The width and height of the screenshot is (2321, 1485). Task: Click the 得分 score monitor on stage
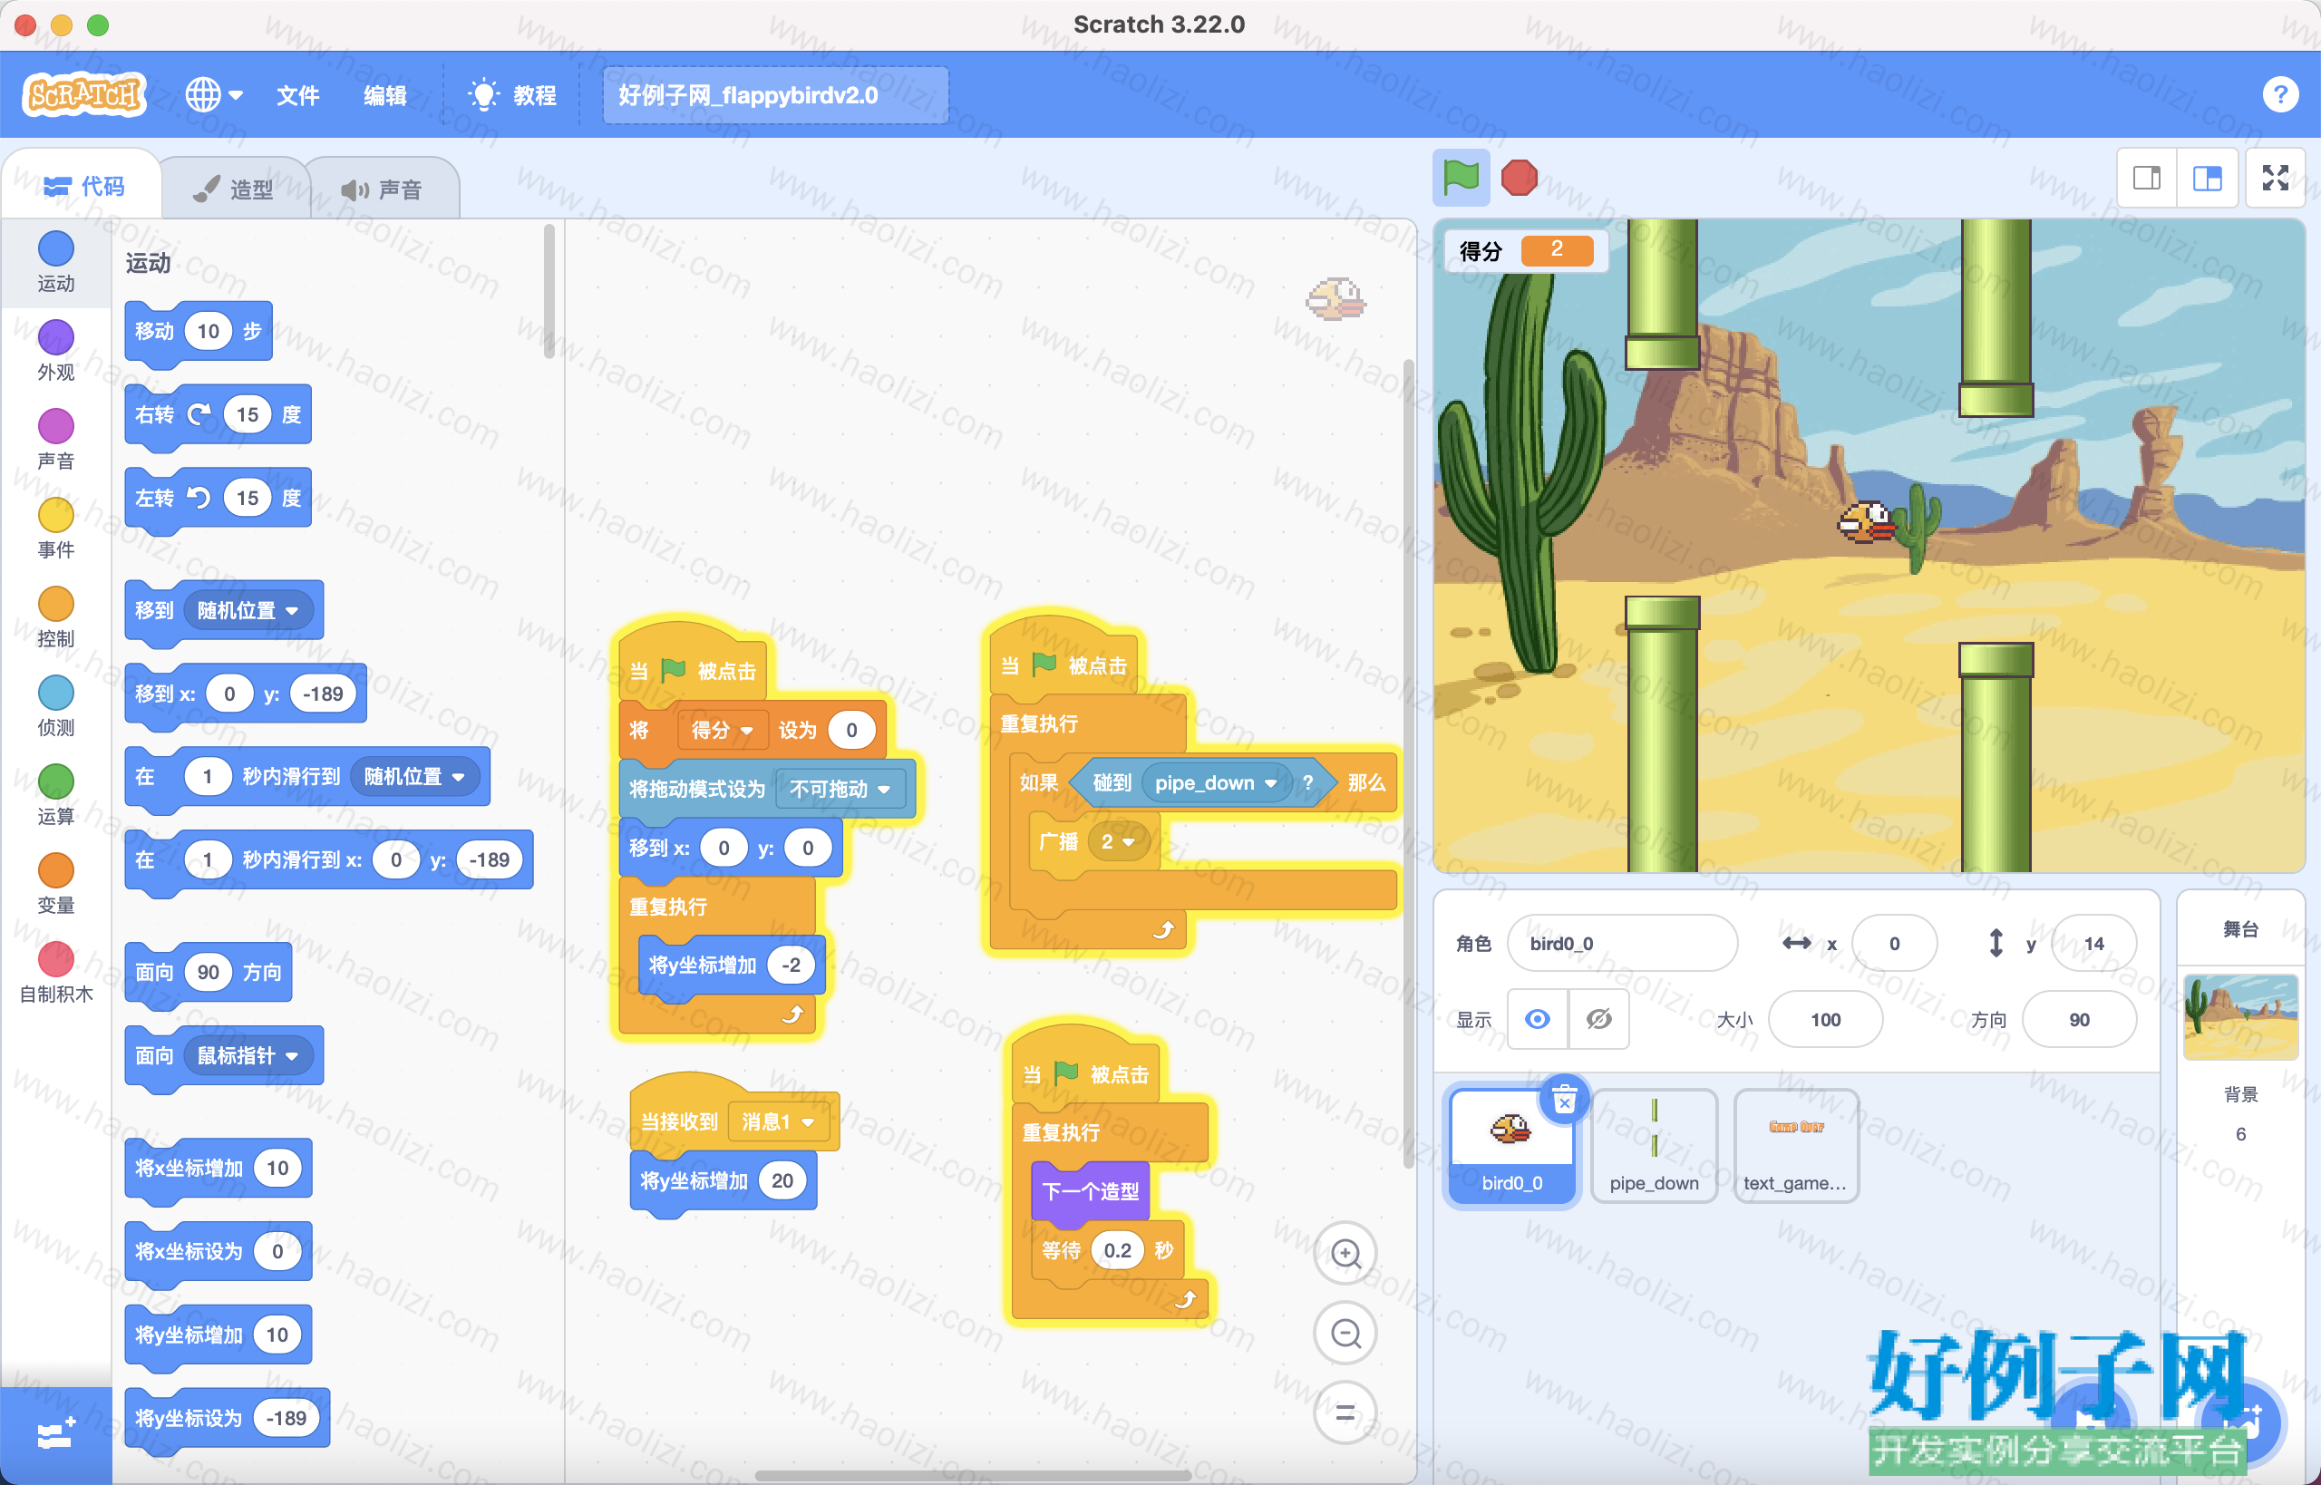(x=1526, y=251)
